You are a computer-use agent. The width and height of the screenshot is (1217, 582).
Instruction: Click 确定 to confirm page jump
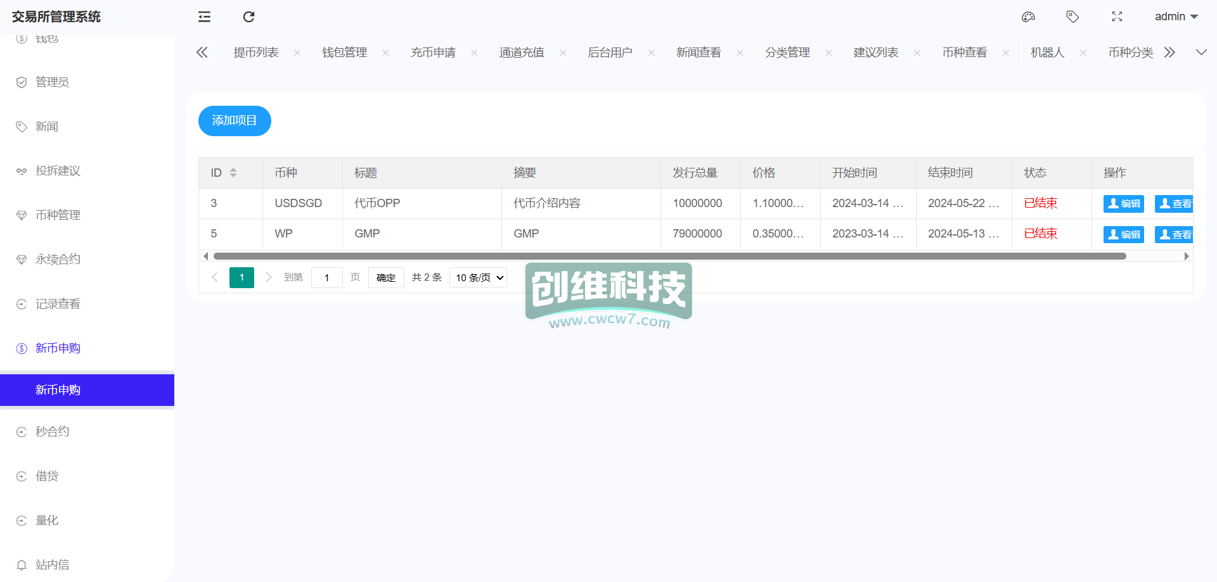pos(386,277)
